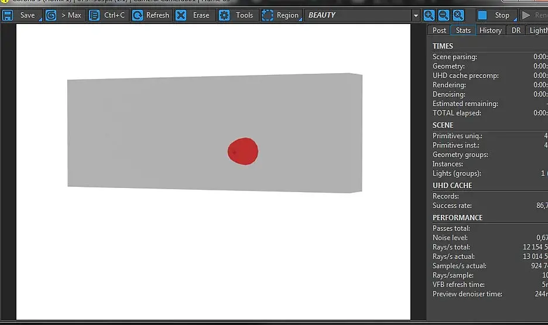Click the 'TOTAL elapsed:' row

click(490, 113)
